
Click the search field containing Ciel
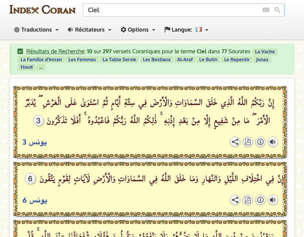click(x=183, y=10)
